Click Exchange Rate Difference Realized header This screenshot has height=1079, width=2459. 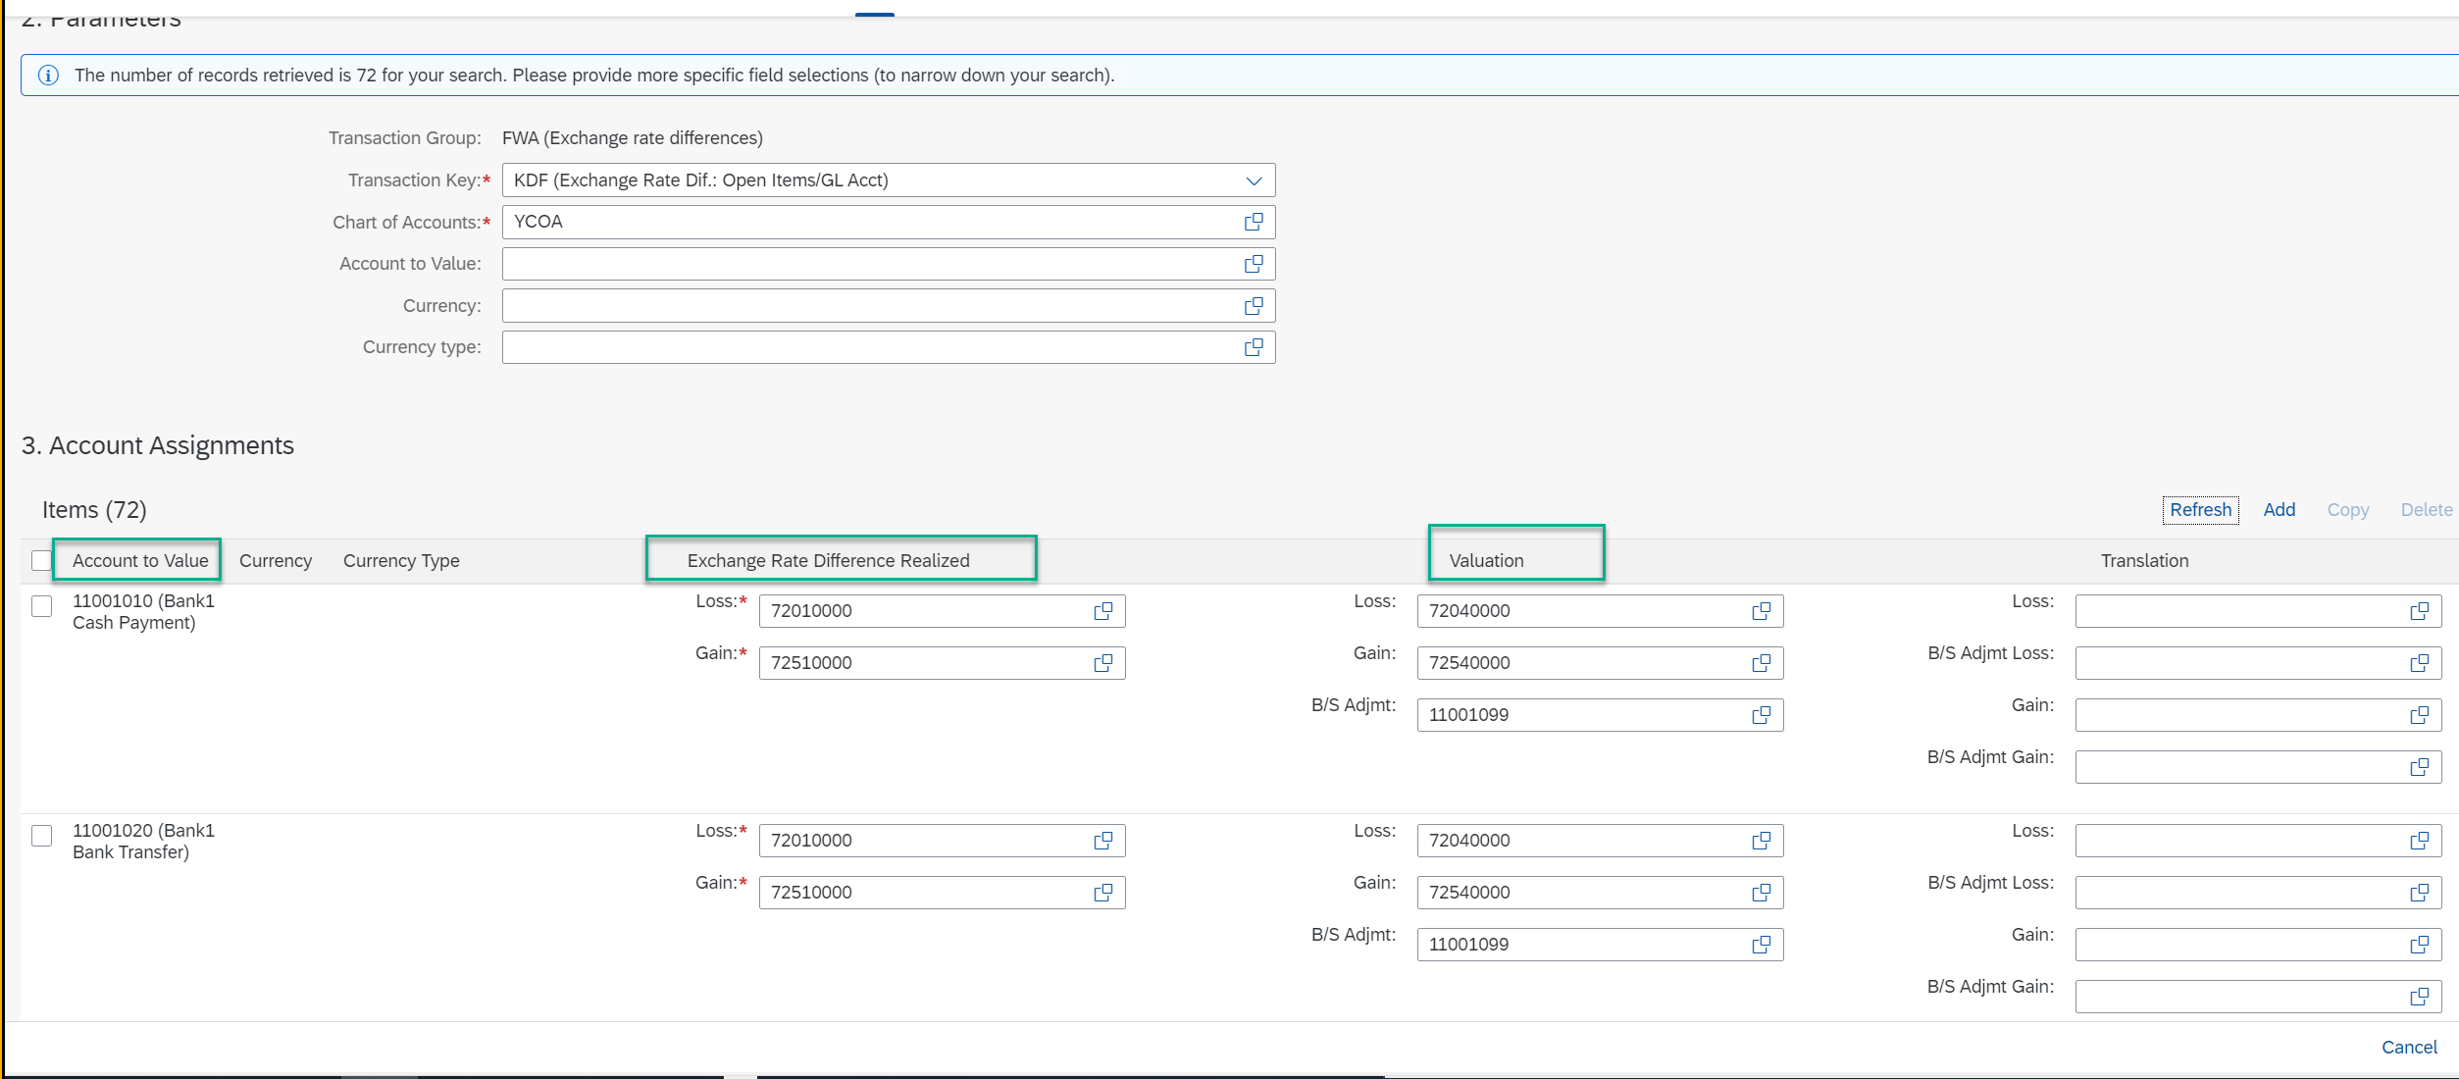[828, 561]
